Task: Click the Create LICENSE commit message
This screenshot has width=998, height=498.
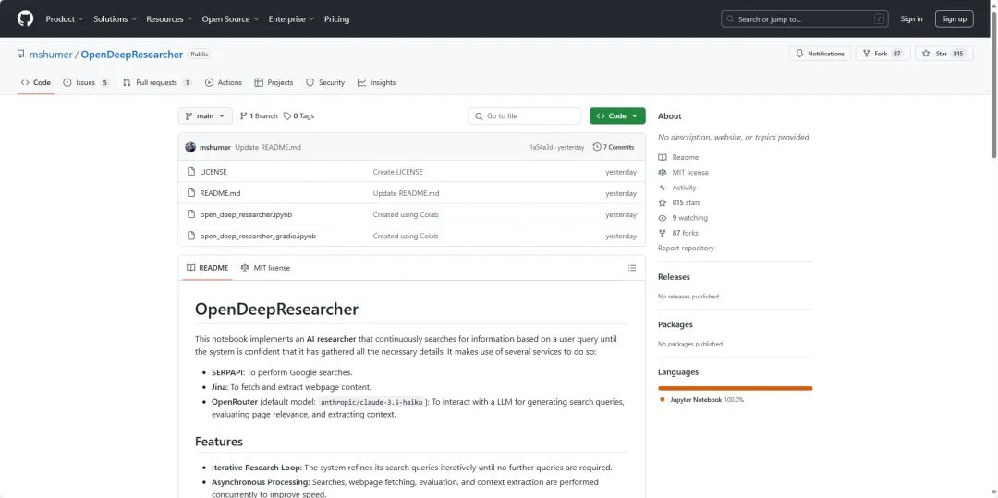Action: coord(397,172)
